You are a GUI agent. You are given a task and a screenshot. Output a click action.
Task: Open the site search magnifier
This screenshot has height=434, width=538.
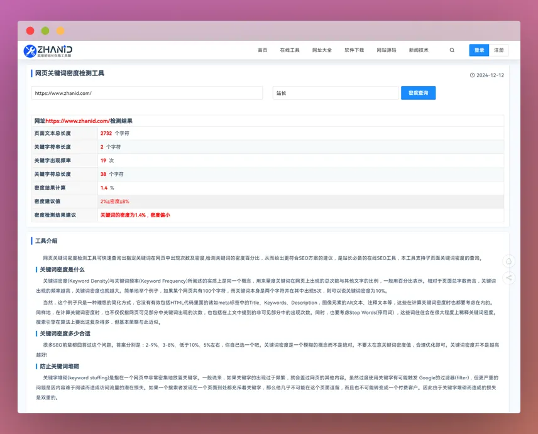click(452, 50)
